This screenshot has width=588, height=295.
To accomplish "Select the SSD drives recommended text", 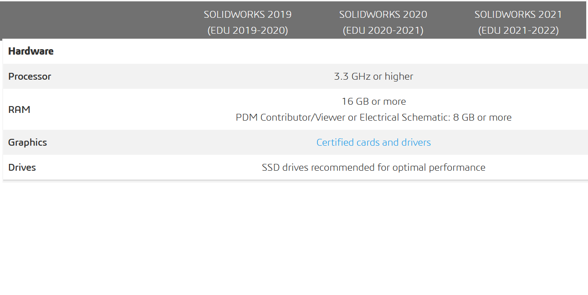I will point(373,168).
